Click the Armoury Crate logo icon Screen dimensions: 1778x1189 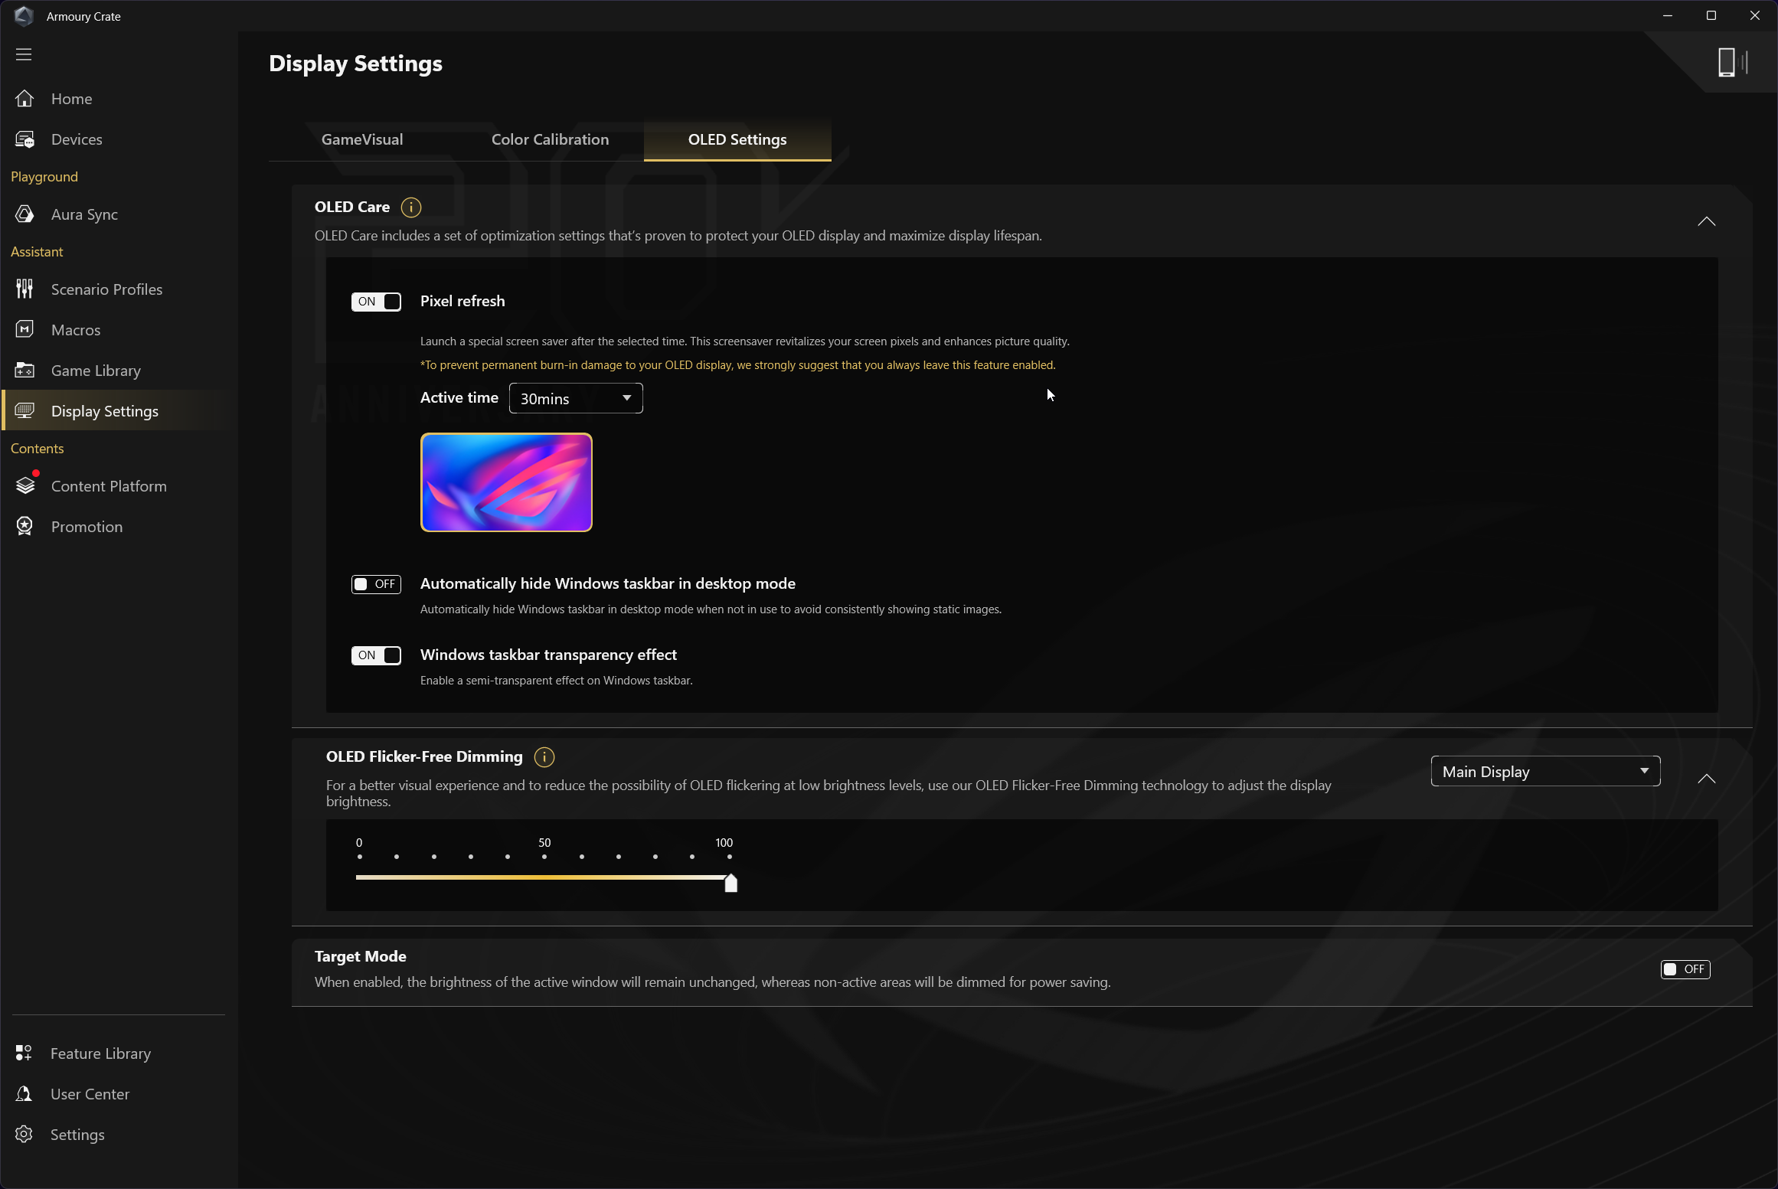point(24,16)
